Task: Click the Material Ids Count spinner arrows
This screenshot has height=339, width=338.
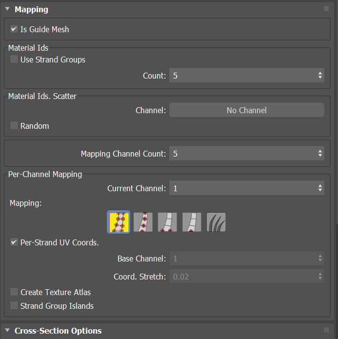Action: coord(320,76)
